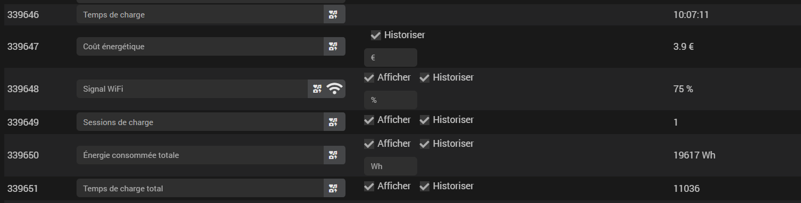Toggle Historiser for Sessions de charge
This screenshot has height=203, width=801.
[424, 120]
